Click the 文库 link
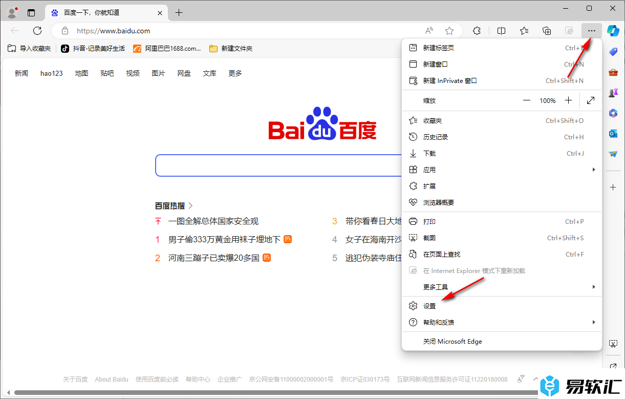Image resolution: width=625 pixels, height=399 pixels. point(209,73)
